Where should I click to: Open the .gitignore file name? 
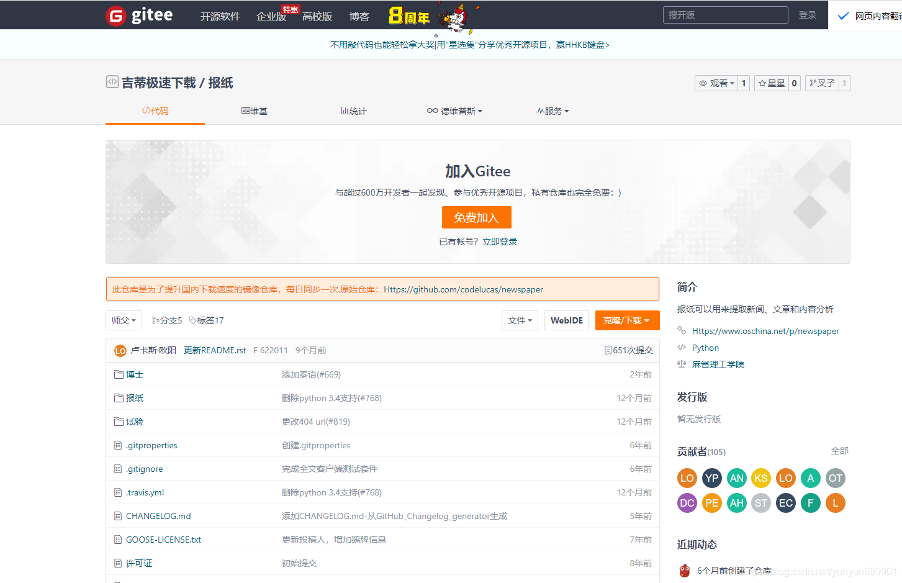(145, 469)
